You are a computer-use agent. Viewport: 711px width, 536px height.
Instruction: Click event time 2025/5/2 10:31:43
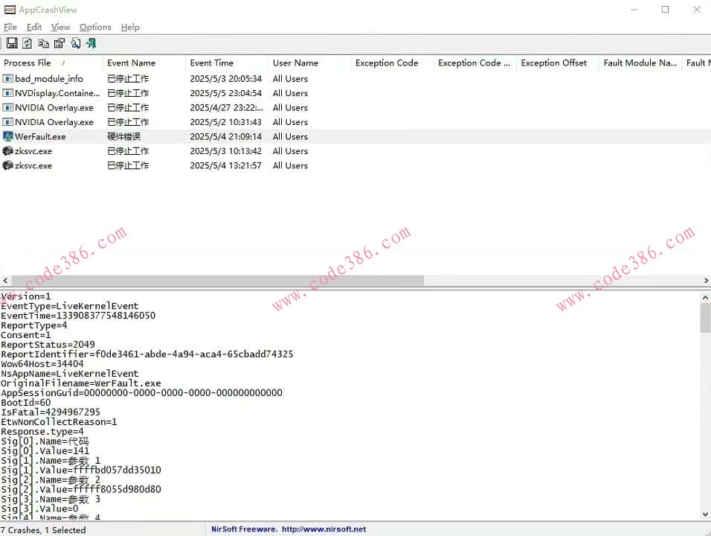point(226,122)
